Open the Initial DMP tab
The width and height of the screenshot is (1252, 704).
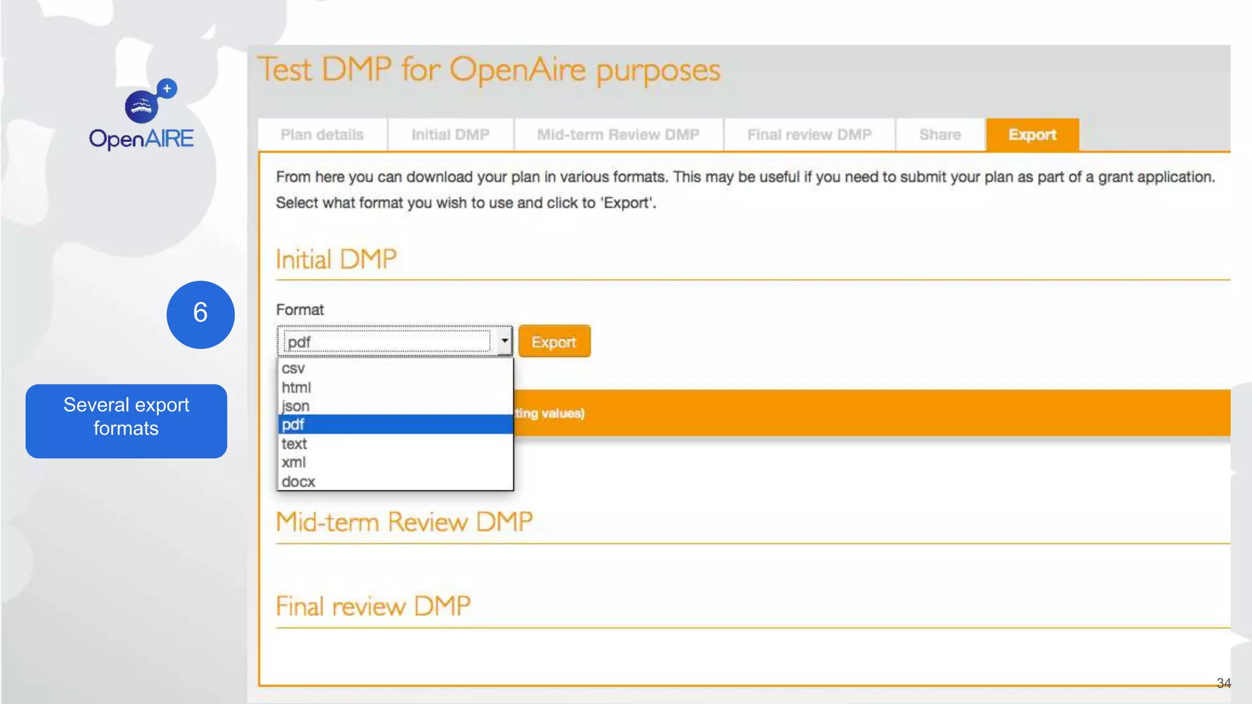(451, 134)
